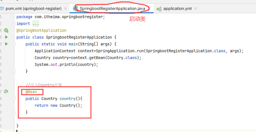The image size is (256, 132).
Task: Select SpringbootRegisterApplication.java tab
Action: 112,9
